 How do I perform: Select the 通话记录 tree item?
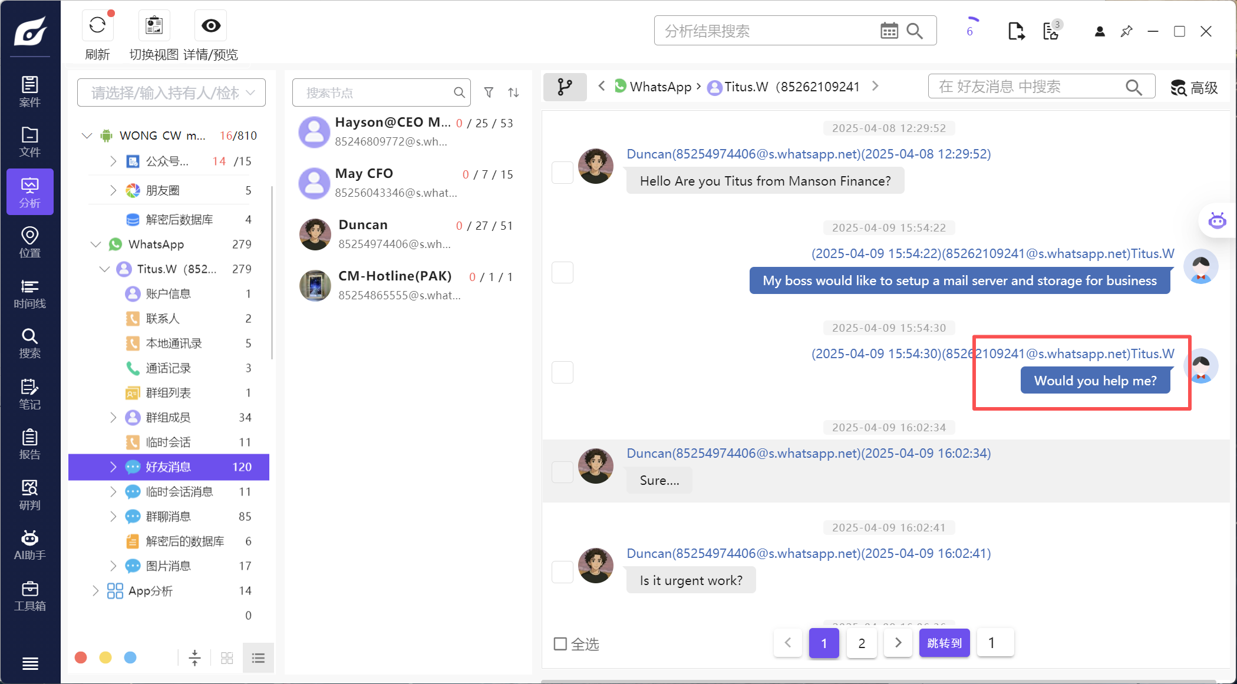169,368
